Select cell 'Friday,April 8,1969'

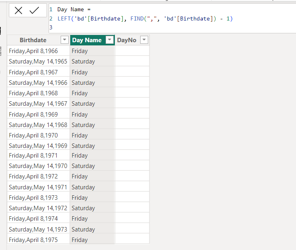click(x=39, y=114)
